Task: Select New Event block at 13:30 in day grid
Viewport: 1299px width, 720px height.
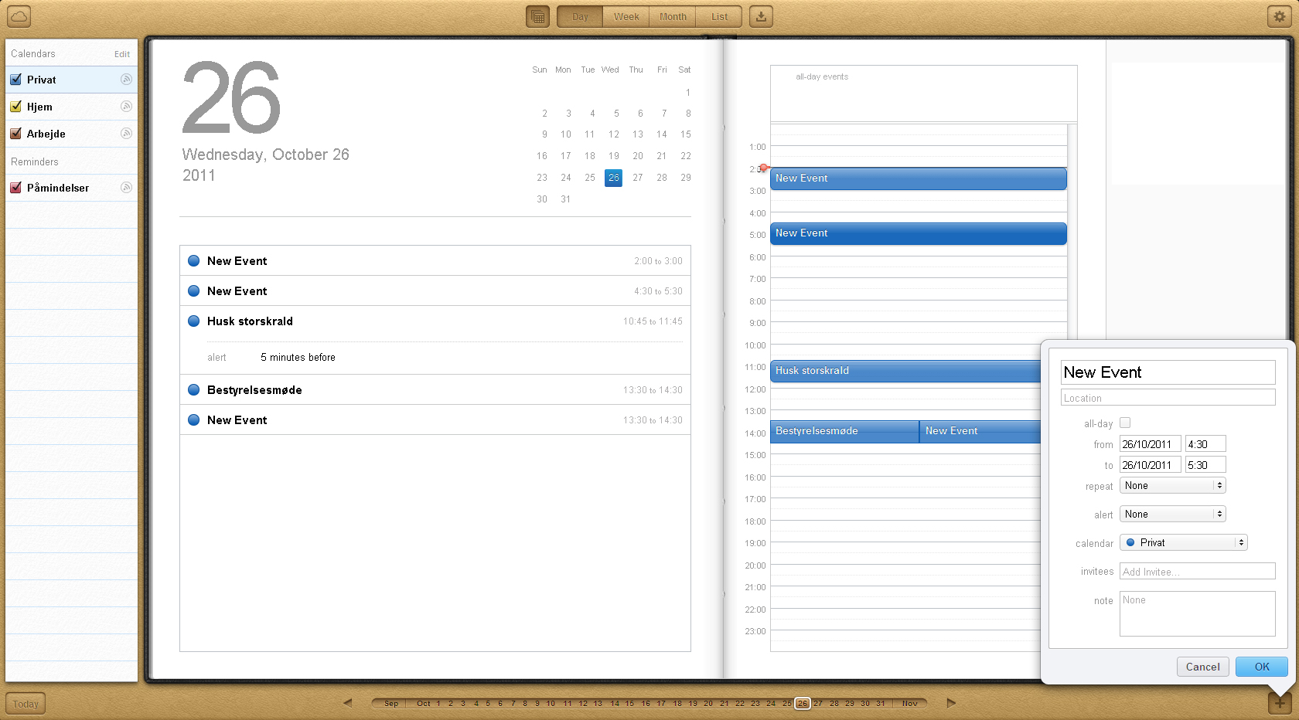Action: coord(980,431)
